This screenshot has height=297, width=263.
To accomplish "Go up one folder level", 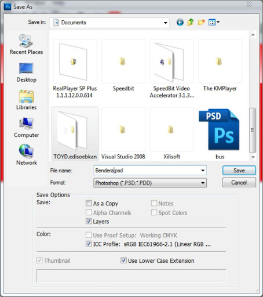I will 191,23.
